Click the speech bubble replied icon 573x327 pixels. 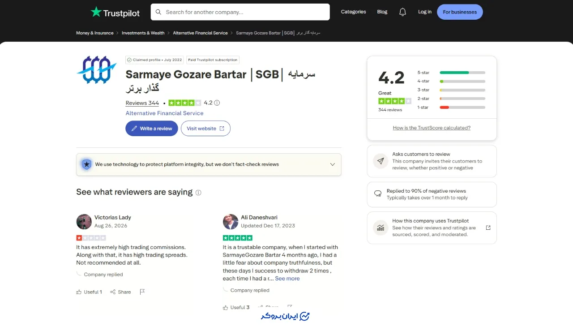tap(378, 194)
